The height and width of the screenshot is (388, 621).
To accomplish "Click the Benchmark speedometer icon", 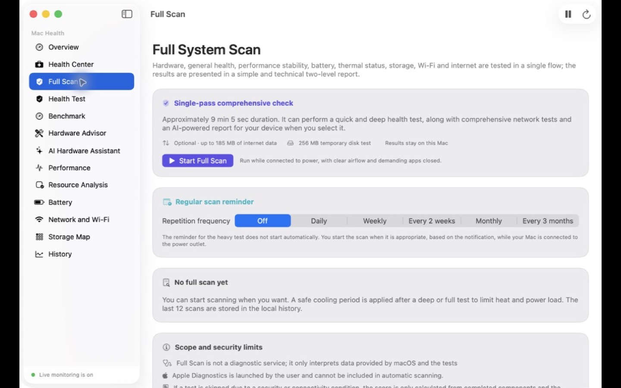I will click(x=39, y=116).
